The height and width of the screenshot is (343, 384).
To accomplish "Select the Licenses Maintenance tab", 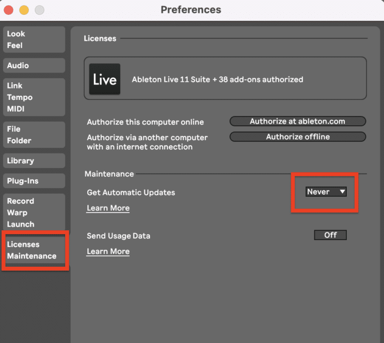I will point(35,250).
